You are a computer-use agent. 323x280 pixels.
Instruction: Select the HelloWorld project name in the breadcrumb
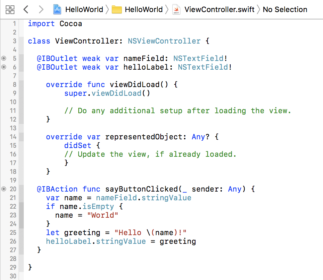pos(84,9)
